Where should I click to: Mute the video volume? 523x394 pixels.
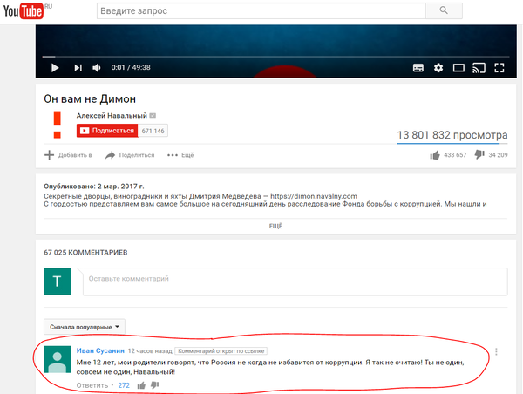[97, 67]
